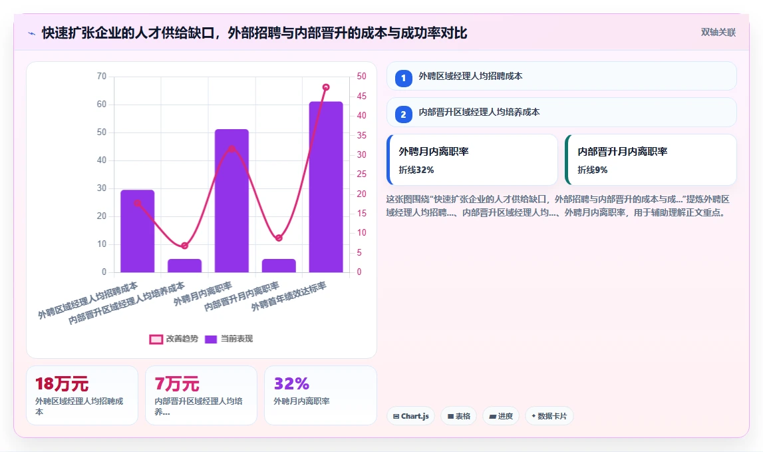Click the line point above 内部晋升月内离职率 bar
Image resolution: width=763 pixels, height=452 pixels.
coord(279,238)
